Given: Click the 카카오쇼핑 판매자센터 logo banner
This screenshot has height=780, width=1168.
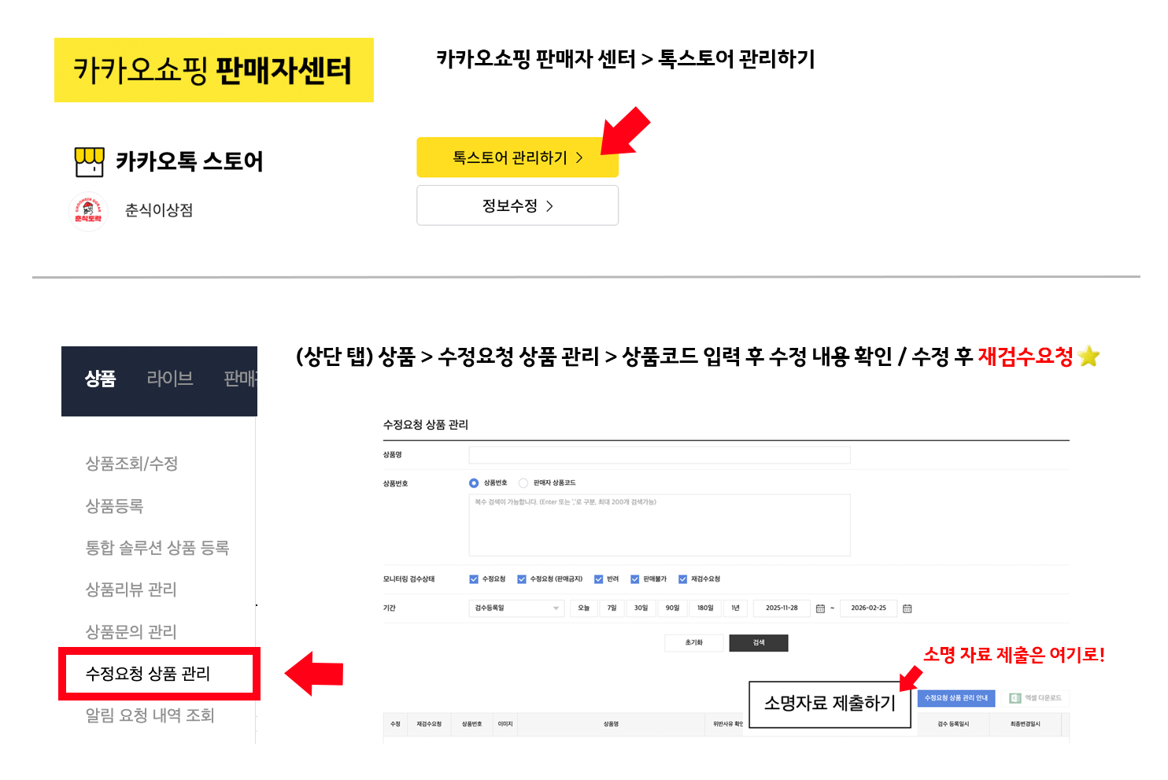Looking at the screenshot, I should (214, 70).
